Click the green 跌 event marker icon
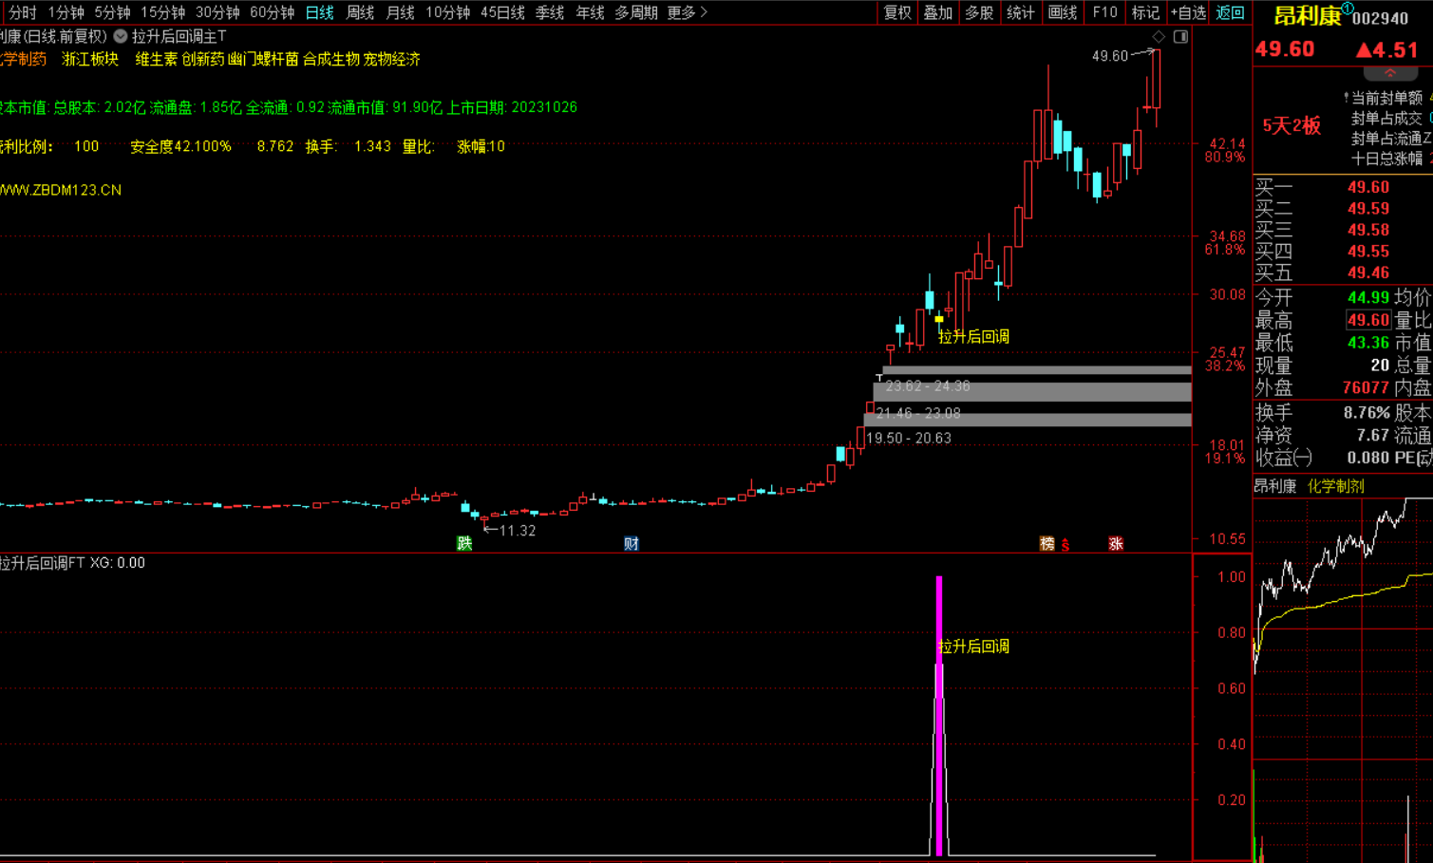 pyautogui.click(x=464, y=543)
